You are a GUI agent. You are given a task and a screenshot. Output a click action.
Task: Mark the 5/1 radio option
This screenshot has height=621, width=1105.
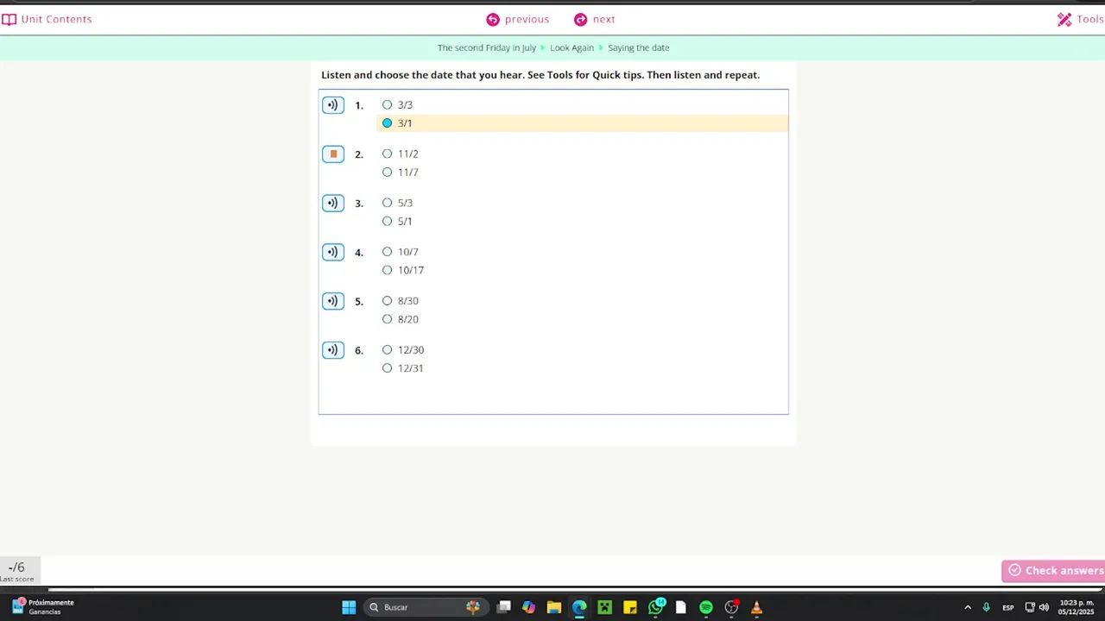pyautogui.click(x=387, y=222)
